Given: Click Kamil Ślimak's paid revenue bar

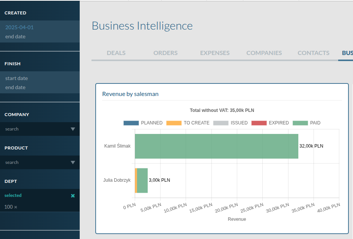Looking at the screenshot, I should [x=216, y=146].
